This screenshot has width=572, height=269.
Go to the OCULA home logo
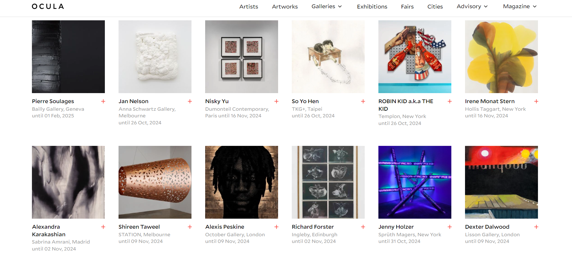pyautogui.click(x=48, y=6)
